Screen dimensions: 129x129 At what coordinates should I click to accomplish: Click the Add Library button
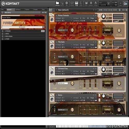(8, 13)
